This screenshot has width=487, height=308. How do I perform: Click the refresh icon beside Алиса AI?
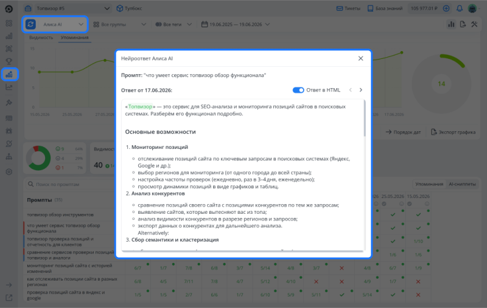[30, 24]
